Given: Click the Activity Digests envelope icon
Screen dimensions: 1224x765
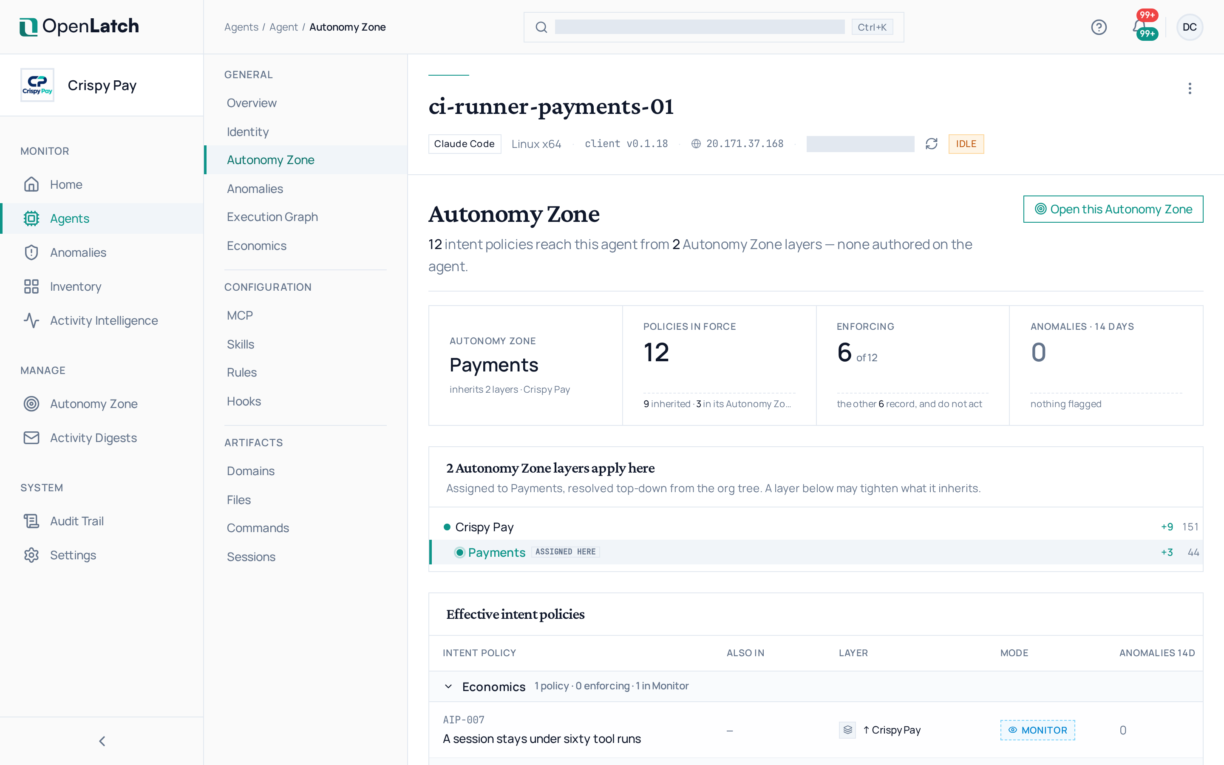Looking at the screenshot, I should pyautogui.click(x=31, y=438).
